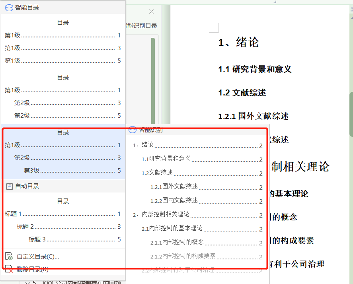Click the 第3级 row in highlighted template
This screenshot has width=353, height=284.
72,170
